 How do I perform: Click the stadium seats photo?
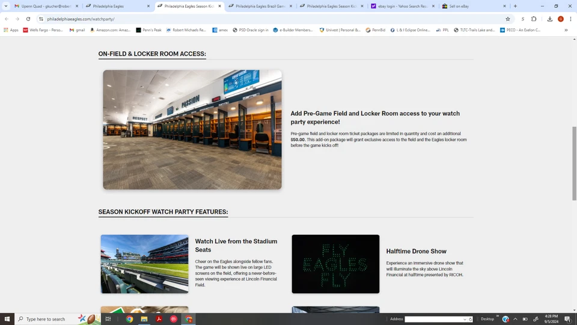[145, 264]
